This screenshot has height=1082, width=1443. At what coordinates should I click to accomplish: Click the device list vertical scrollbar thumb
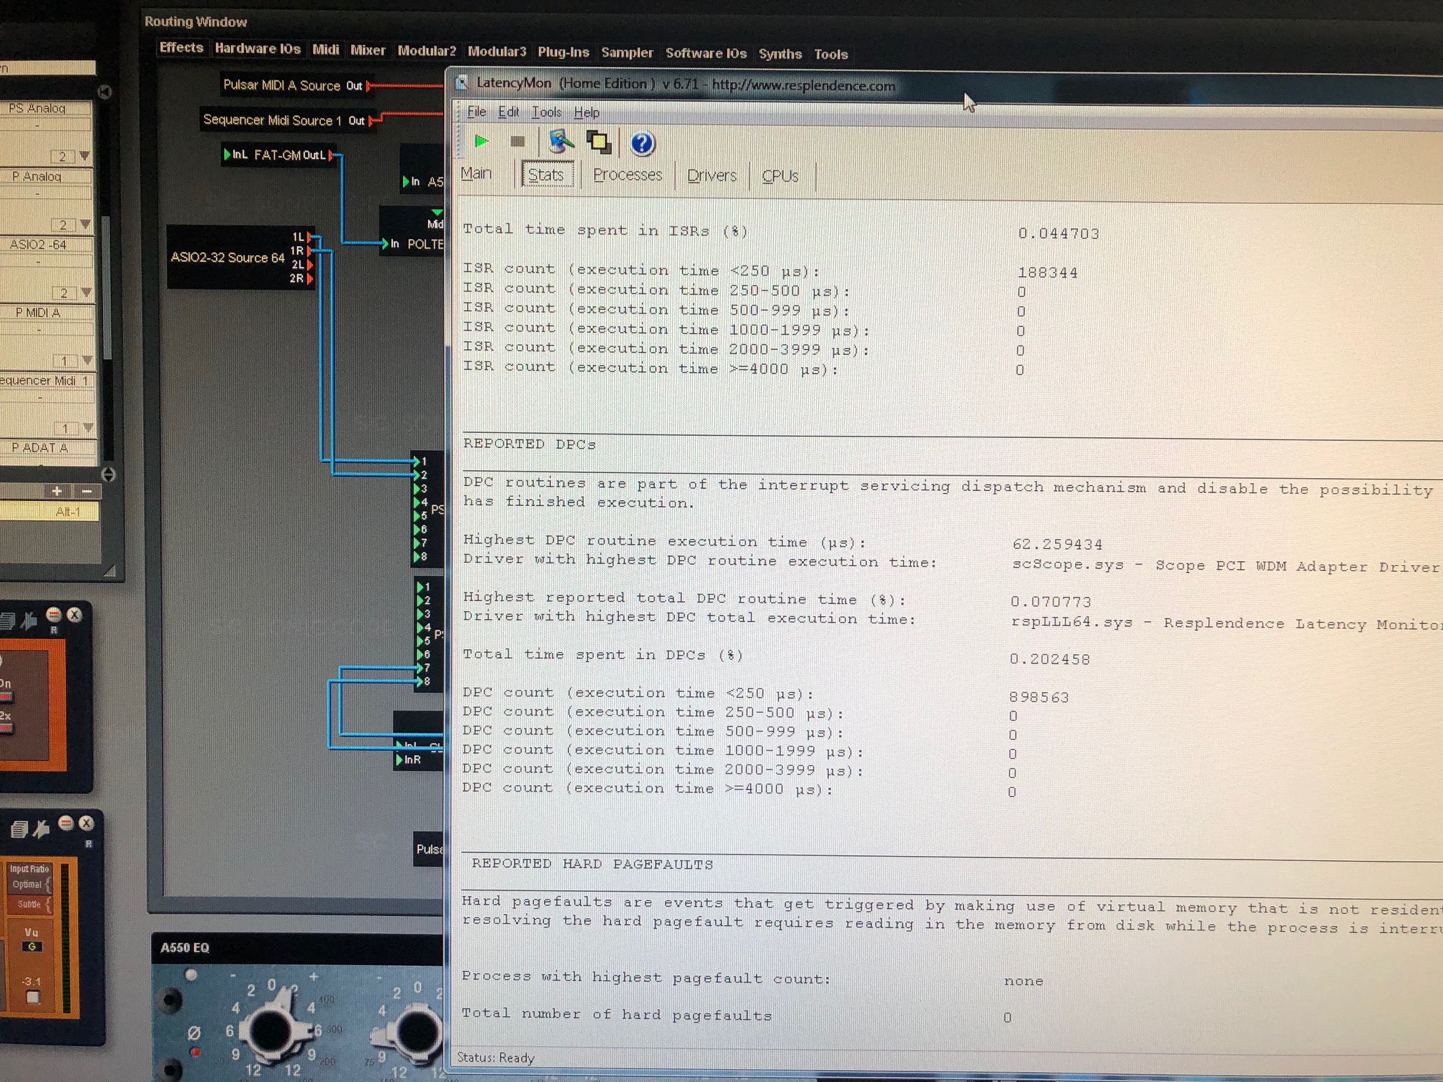(x=107, y=286)
